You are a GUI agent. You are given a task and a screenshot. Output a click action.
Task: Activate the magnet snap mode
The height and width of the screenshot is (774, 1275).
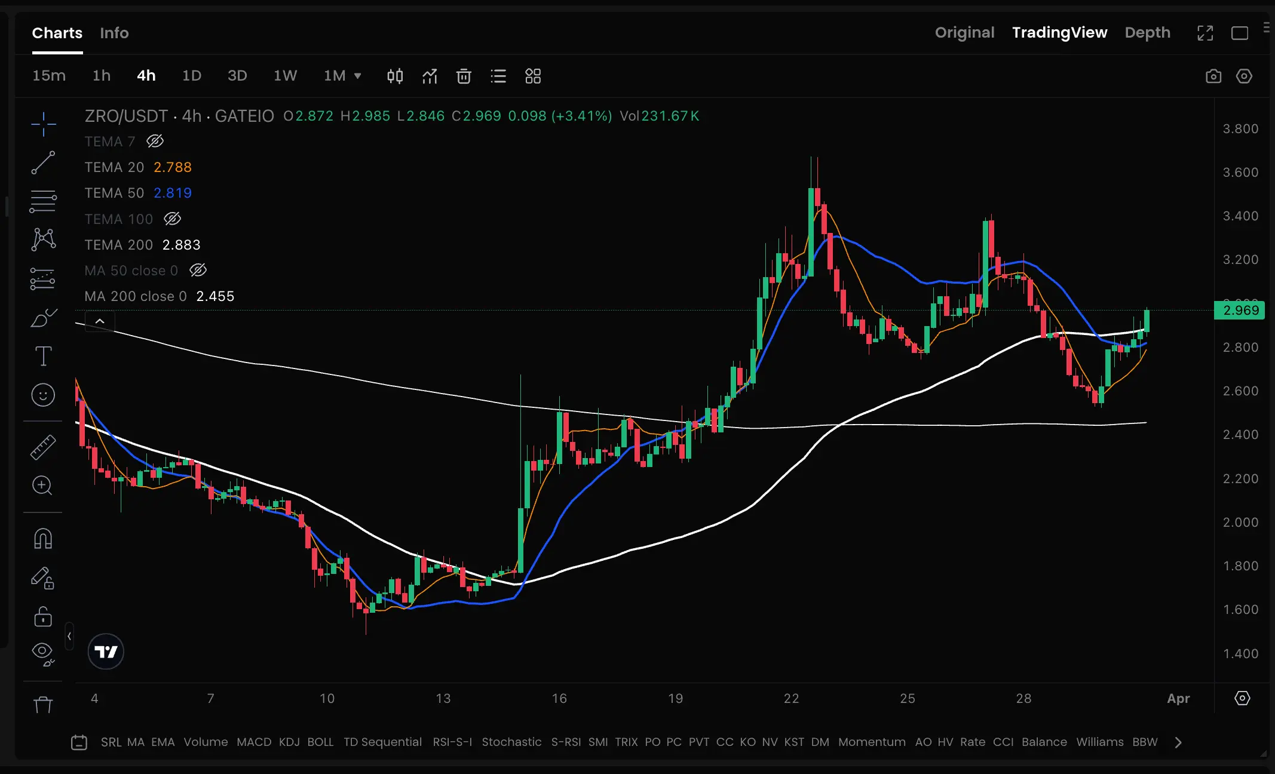(43, 539)
